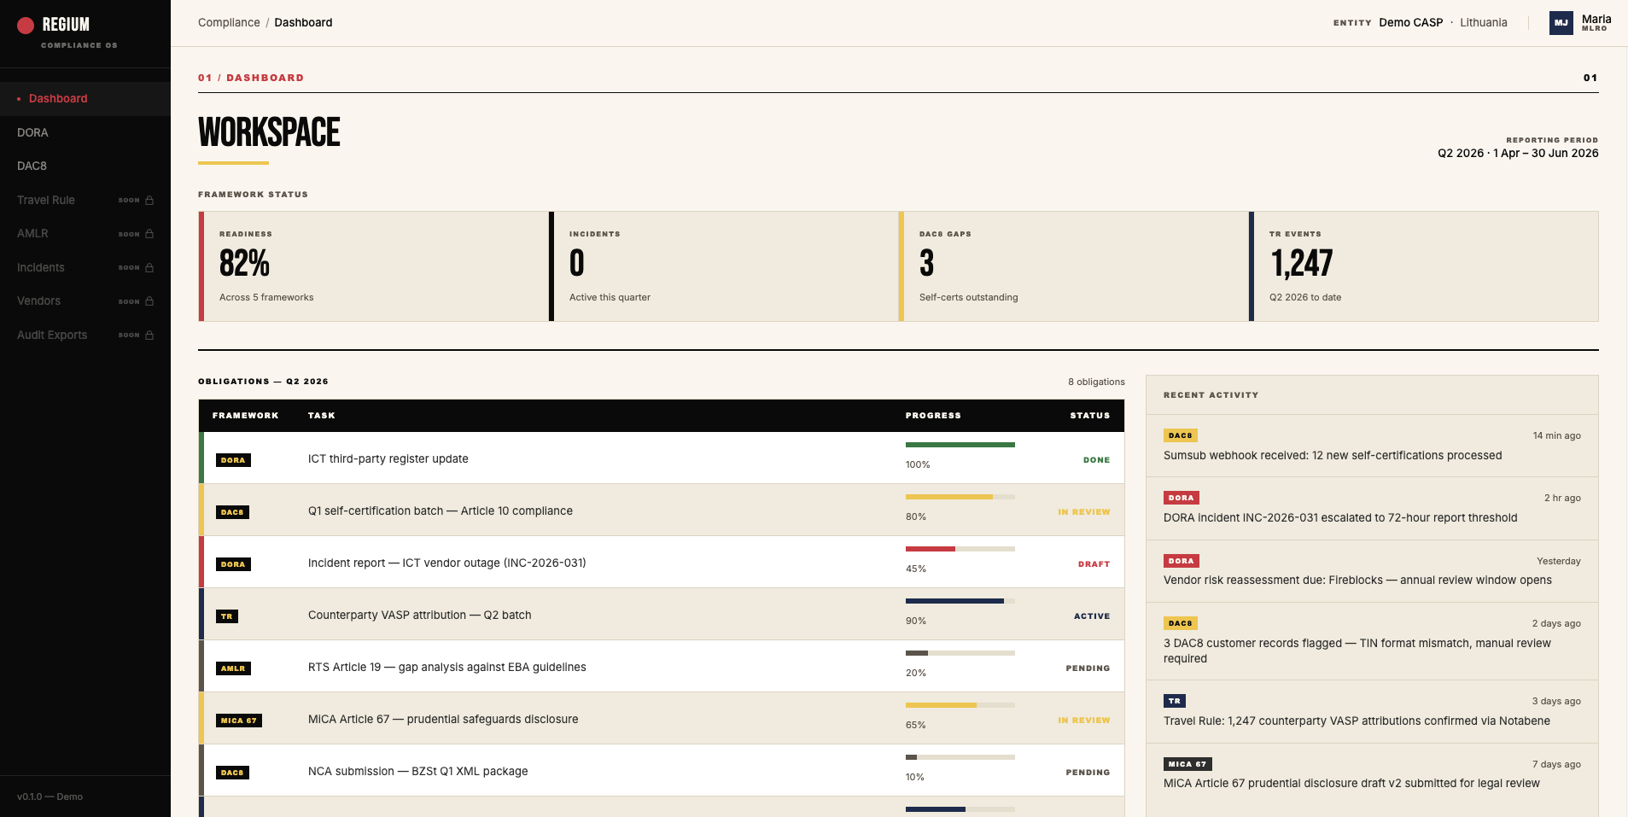The image size is (1628, 817).
Task: Click the Regium red circle logo
Action: [26, 26]
